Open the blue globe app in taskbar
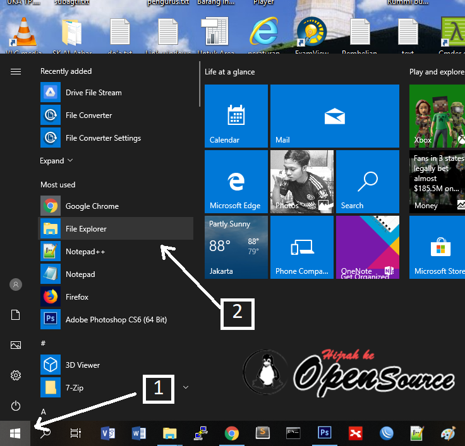465x446 pixels. [387, 433]
